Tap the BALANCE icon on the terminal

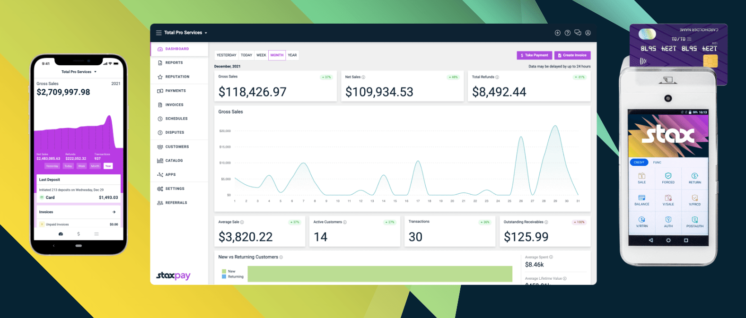tap(641, 200)
